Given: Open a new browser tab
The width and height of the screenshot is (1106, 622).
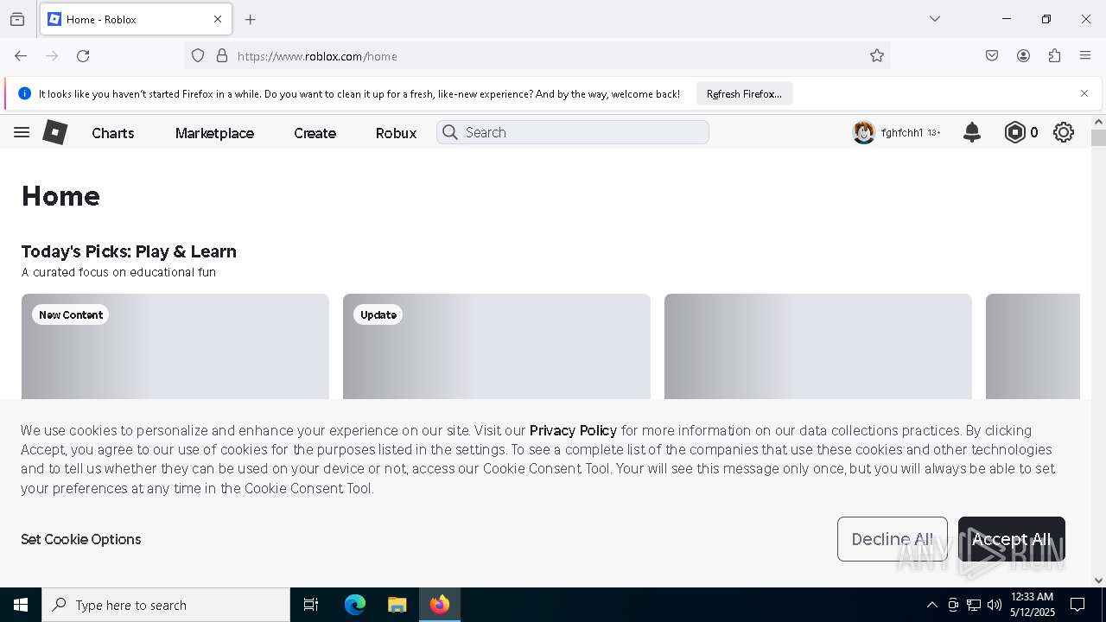Looking at the screenshot, I should tap(251, 19).
